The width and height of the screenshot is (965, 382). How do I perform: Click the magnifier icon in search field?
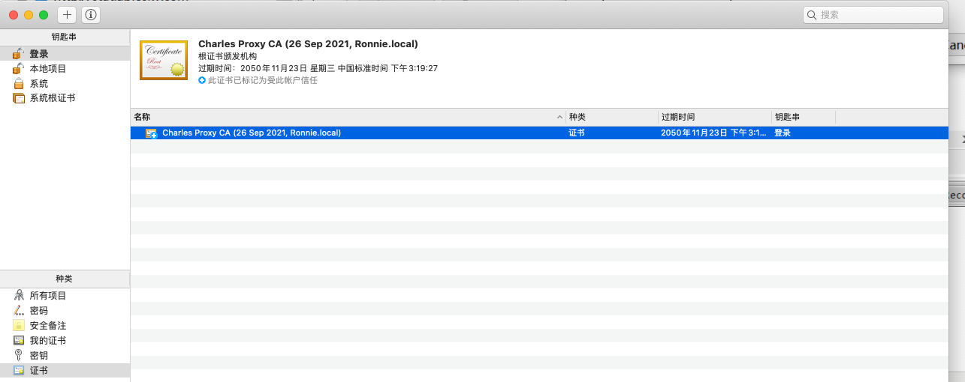pos(812,15)
